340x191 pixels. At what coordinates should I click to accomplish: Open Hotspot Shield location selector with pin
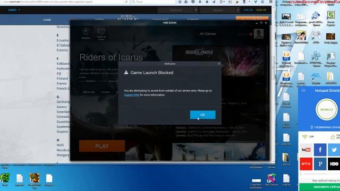click(x=325, y=127)
